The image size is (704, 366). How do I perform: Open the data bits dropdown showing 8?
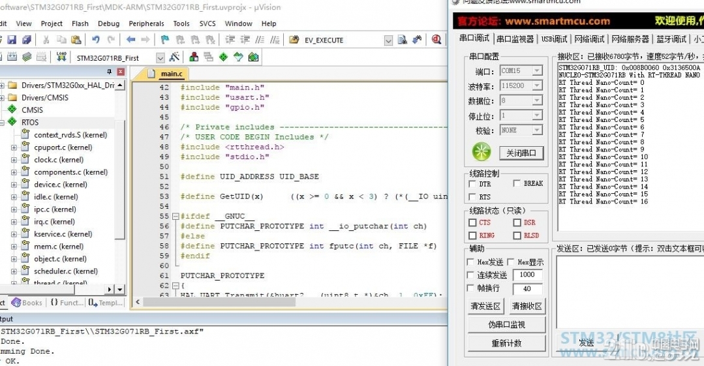tap(537, 100)
